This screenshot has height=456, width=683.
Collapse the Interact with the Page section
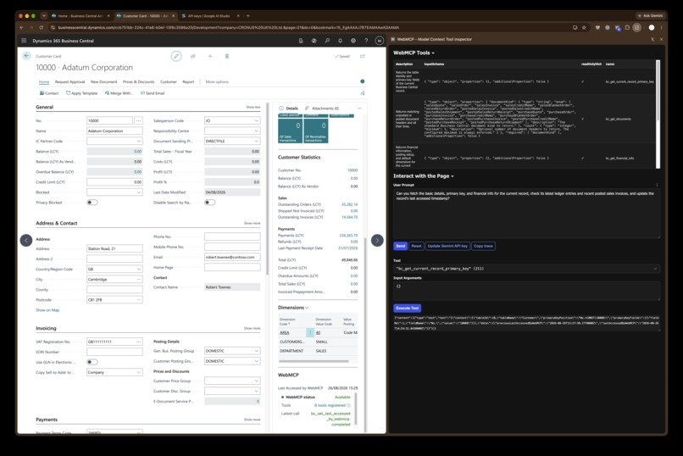click(424, 176)
